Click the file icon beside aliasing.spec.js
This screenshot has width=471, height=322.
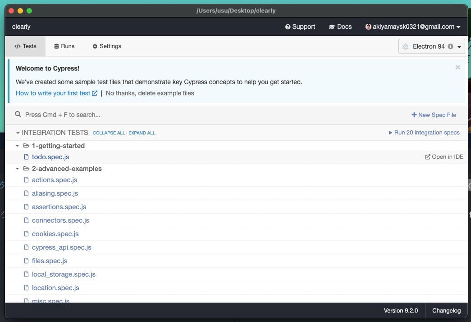click(27, 193)
